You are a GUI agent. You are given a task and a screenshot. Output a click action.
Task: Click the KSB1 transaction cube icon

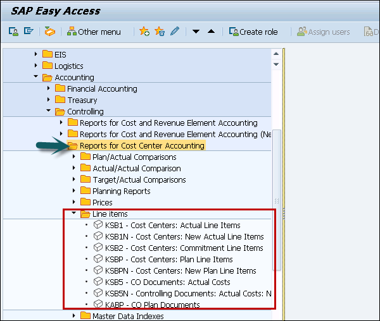coord(98,224)
